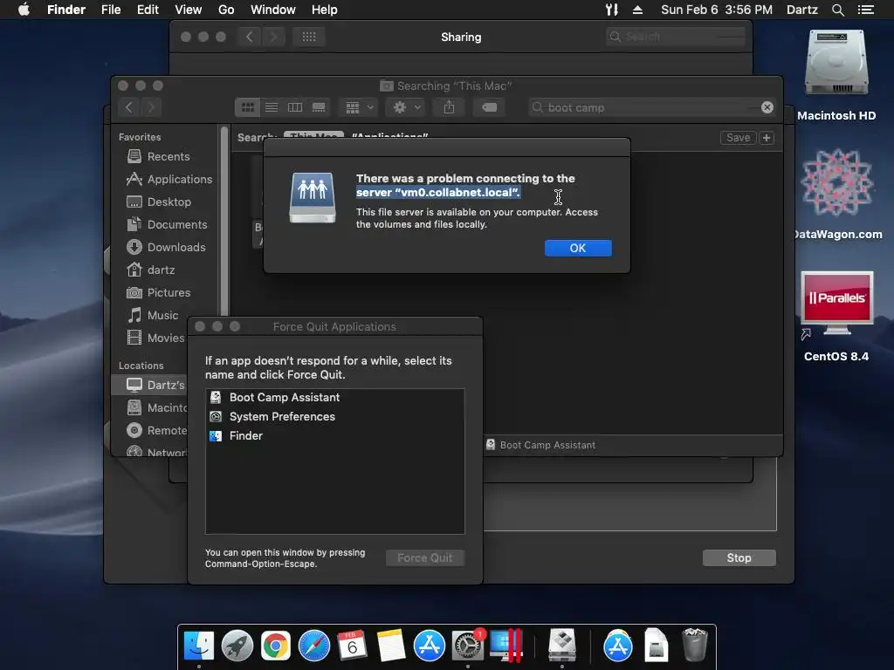Image resolution: width=894 pixels, height=670 pixels.
Task: Open Safari from the Dock
Action: point(314,646)
